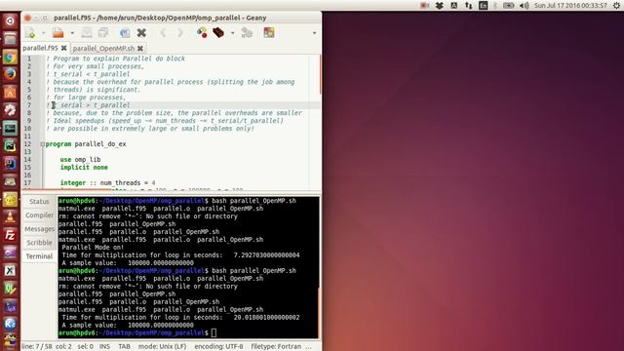Open battery indicator in top panel

(509, 5)
